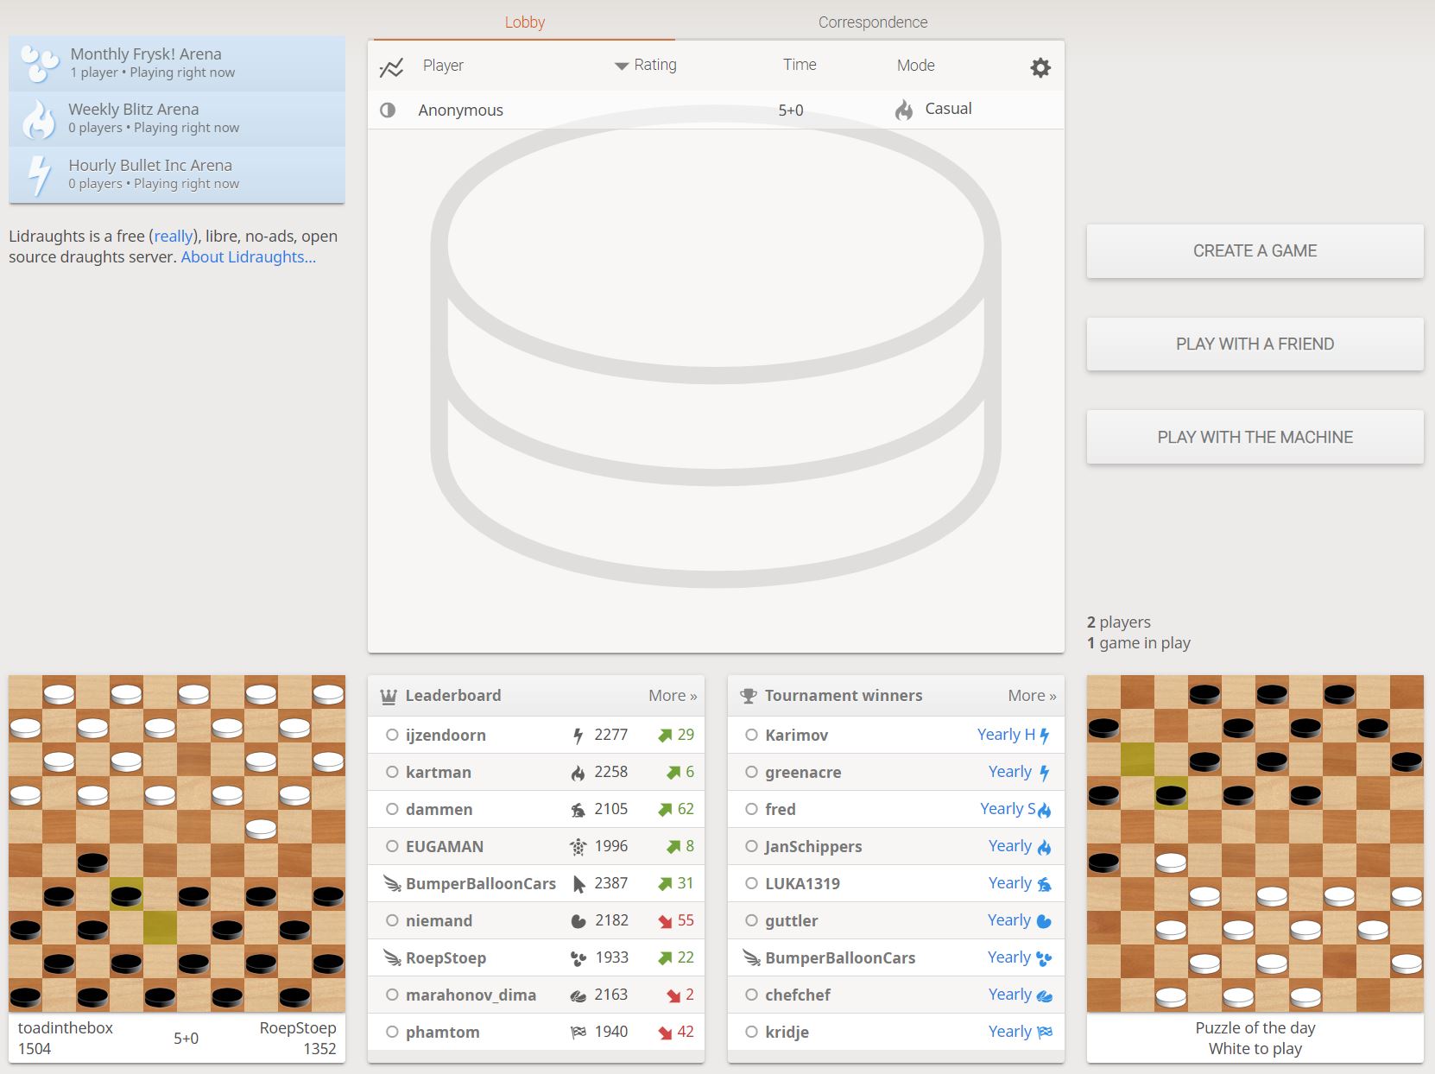The height and width of the screenshot is (1074, 1435).
Task: Open the lobby settings gear icon
Action: (1040, 67)
